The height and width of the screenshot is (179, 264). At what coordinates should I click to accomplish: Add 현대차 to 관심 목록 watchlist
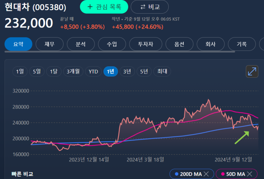104,7
